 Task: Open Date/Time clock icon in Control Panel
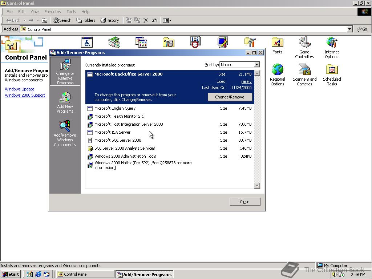pos(195,42)
